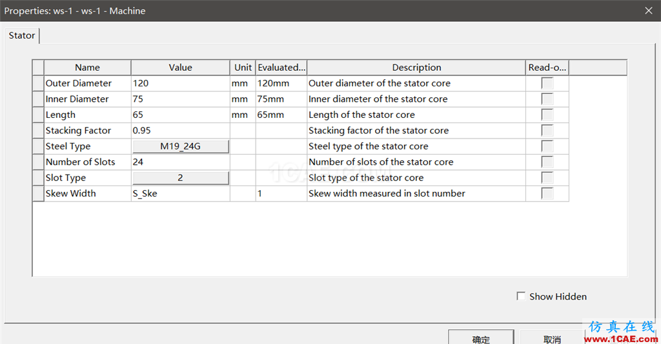Viewport: 661px width, 344px height.
Task: Click 'Steel type of the stator core' description
Action: click(416, 146)
